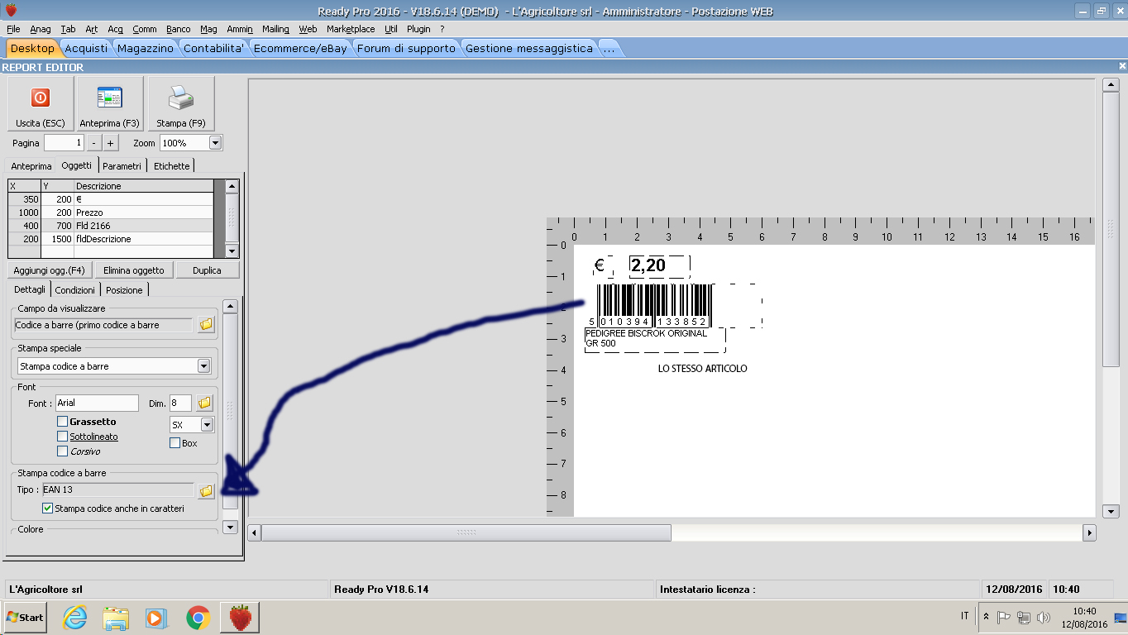Expand the Stampa speciale dropdown
Viewport: 1128px width, 635px height.
[x=203, y=366]
